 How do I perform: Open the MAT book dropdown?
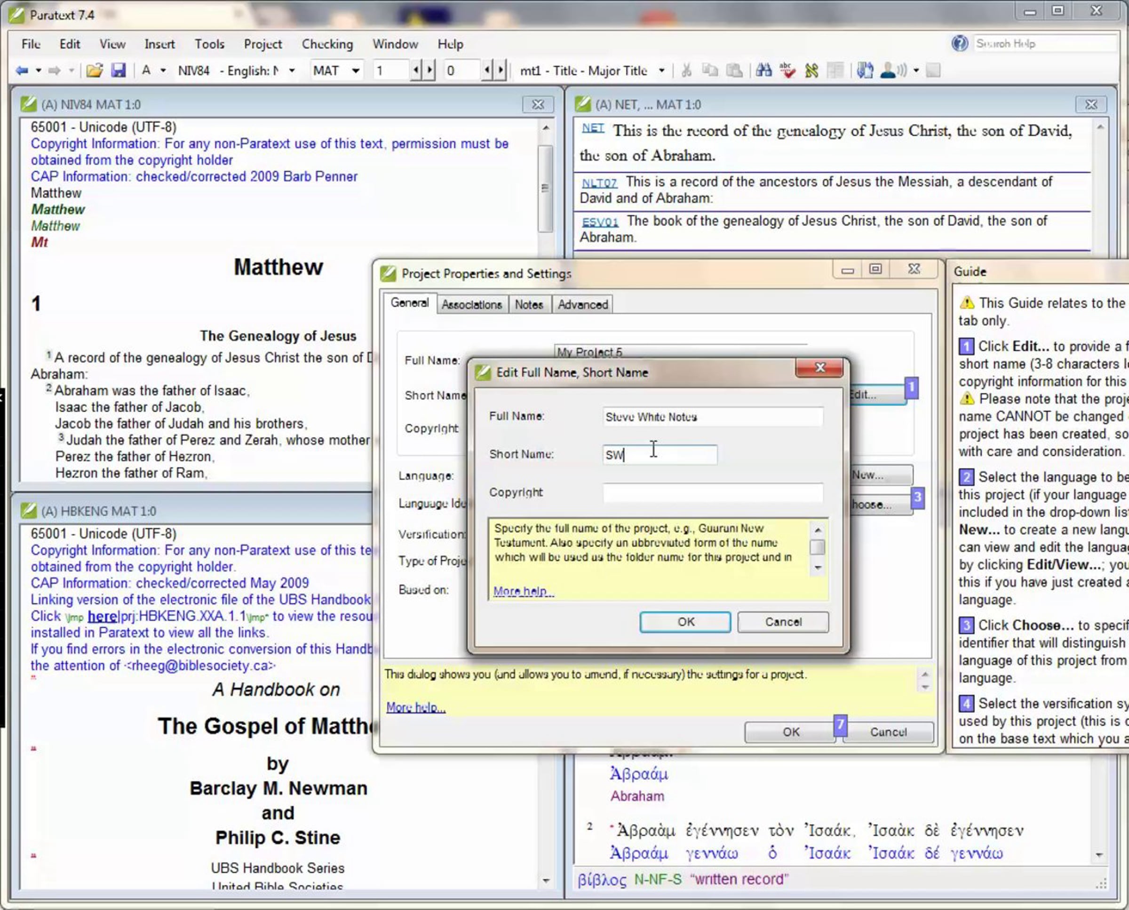pyautogui.click(x=356, y=70)
